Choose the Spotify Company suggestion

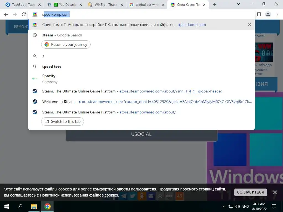click(x=141, y=79)
